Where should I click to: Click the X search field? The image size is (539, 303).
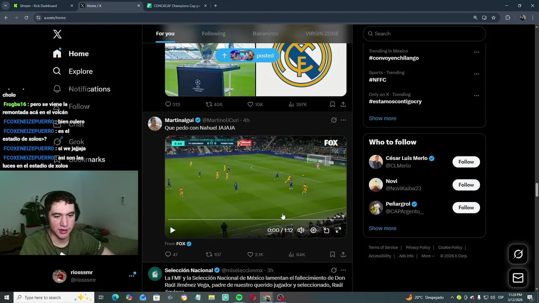(x=424, y=34)
